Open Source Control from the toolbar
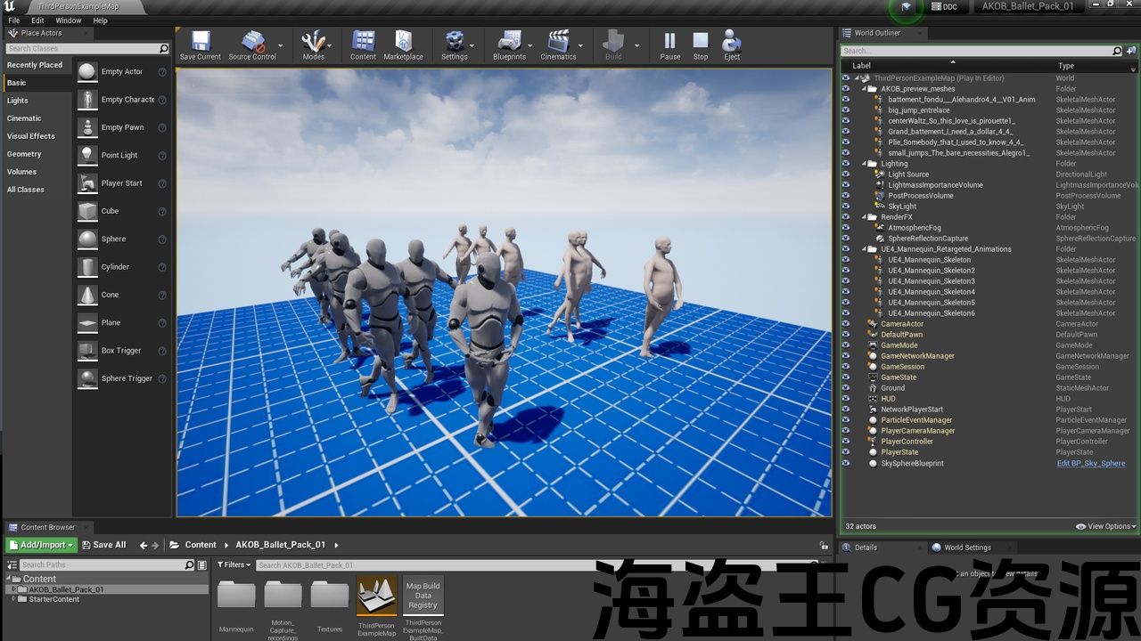Image resolution: width=1141 pixels, height=641 pixels. pos(252,45)
